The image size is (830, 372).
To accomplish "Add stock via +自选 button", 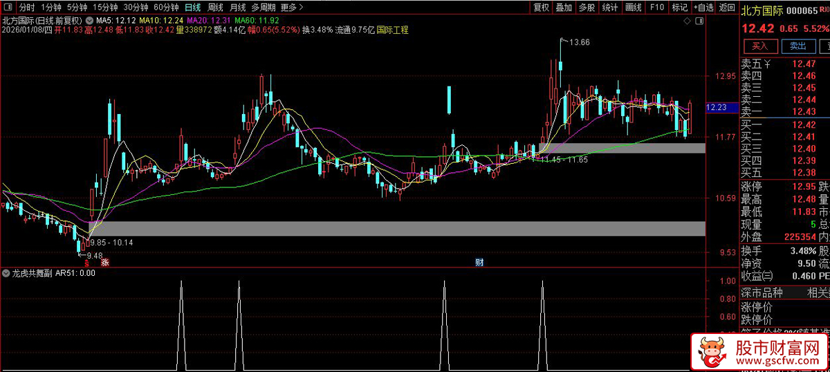I will (x=703, y=8).
